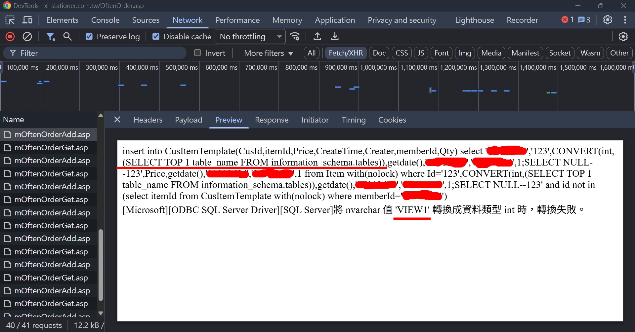Open the Application panel tab
635x332 pixels.
pyautogui.click(x=335, y=20)
